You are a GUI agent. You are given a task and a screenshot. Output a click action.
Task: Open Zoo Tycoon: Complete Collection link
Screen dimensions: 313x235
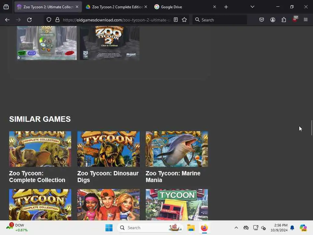[37, 177]
